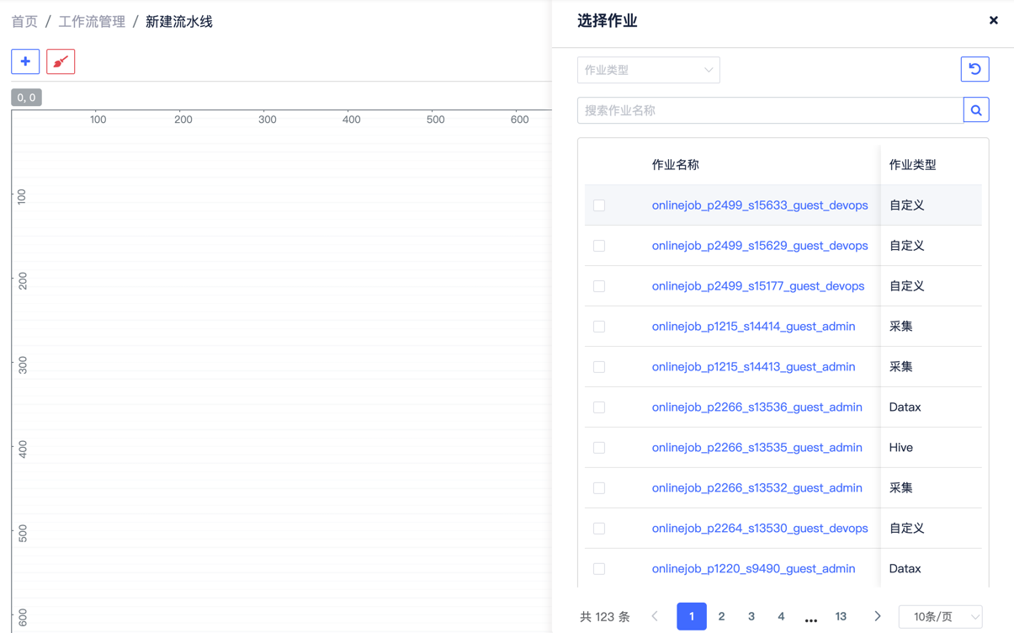Open job onlinejob_p2499_s15177_guest_devops link

point(758,286)
